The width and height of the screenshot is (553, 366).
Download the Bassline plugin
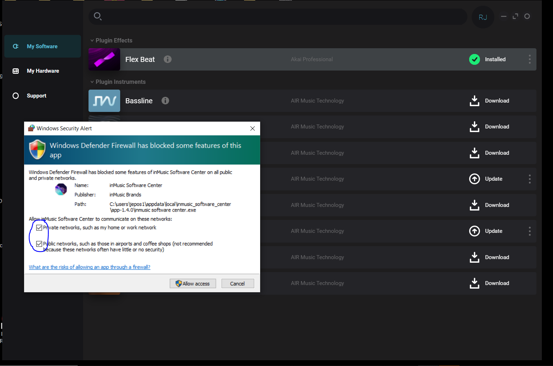coord(489,101)
